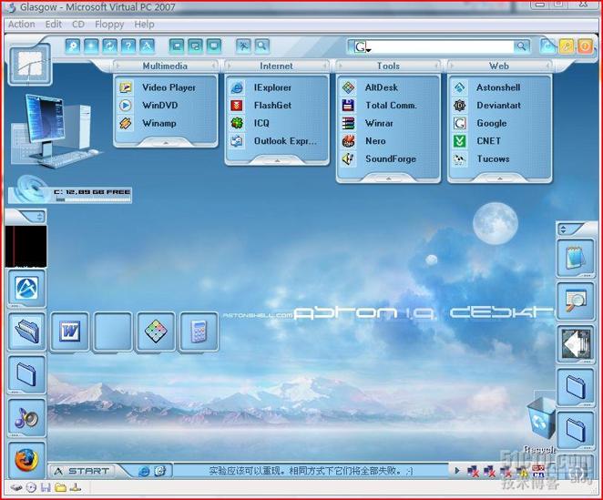Open the notepad icon in right sidebar
603x500 pixels.
pos(576,258)
